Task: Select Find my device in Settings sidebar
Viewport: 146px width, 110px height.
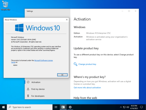Action: coord(48,89)
